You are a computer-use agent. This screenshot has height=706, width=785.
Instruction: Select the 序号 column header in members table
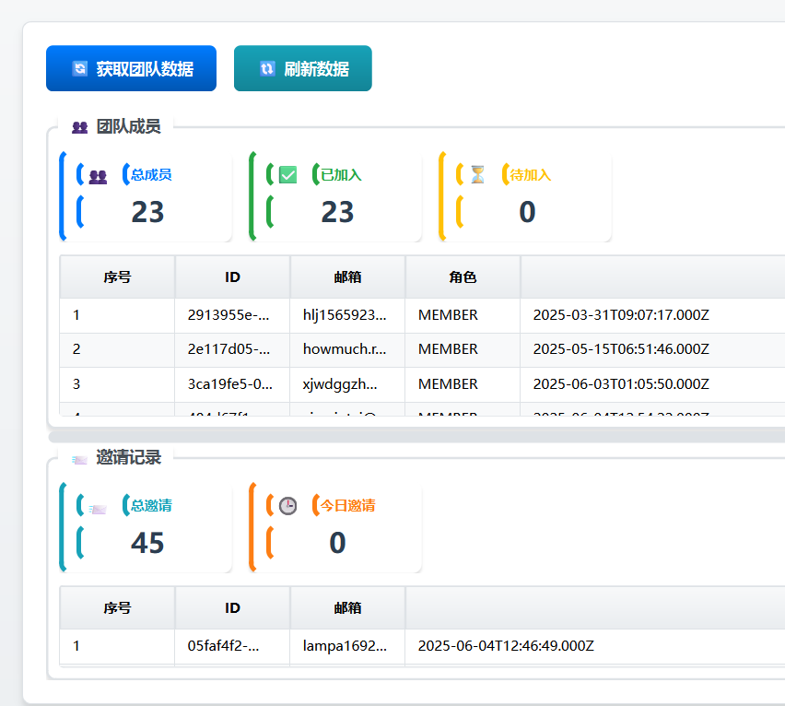pyautogui.click(x=117, y=277)
